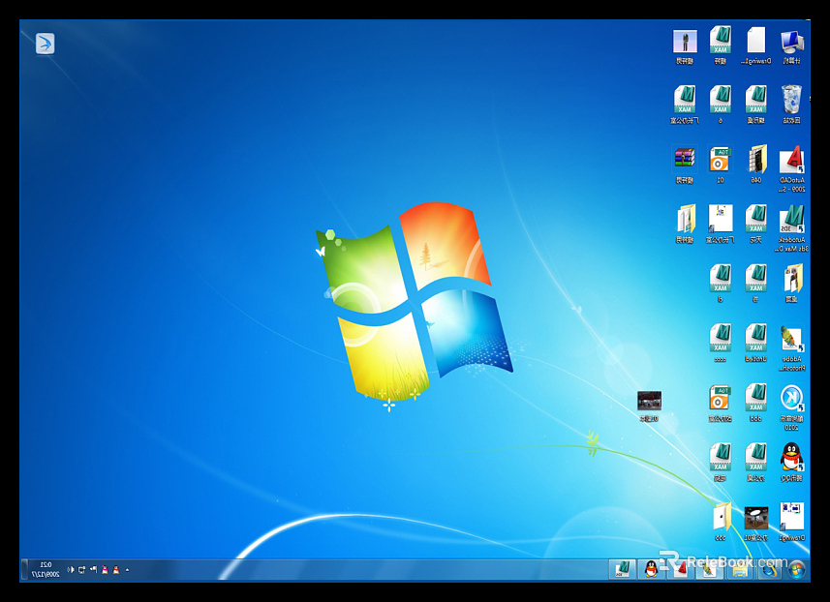Click the Computer desktop icon

tap(792, 42)
